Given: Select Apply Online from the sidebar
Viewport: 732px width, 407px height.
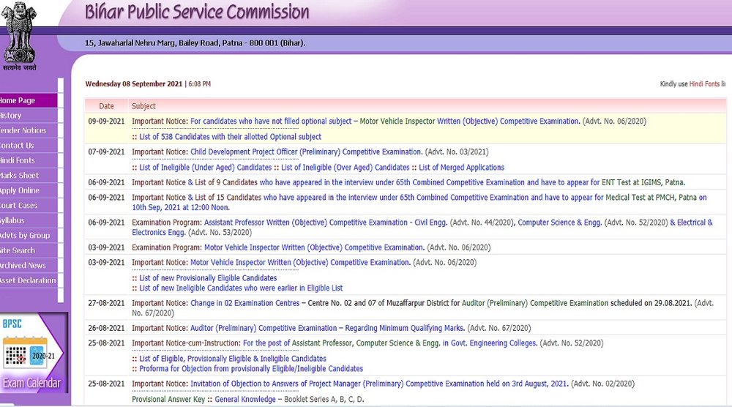Looking at the screenshot, I should (x=29, y=190).
